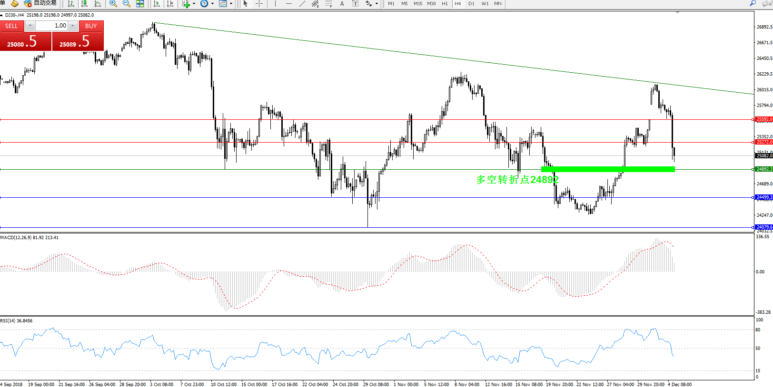The height and width of the screenshot is (387, 773).
Task: Switch to the D1 timeframe
Action: pos(471,4)
